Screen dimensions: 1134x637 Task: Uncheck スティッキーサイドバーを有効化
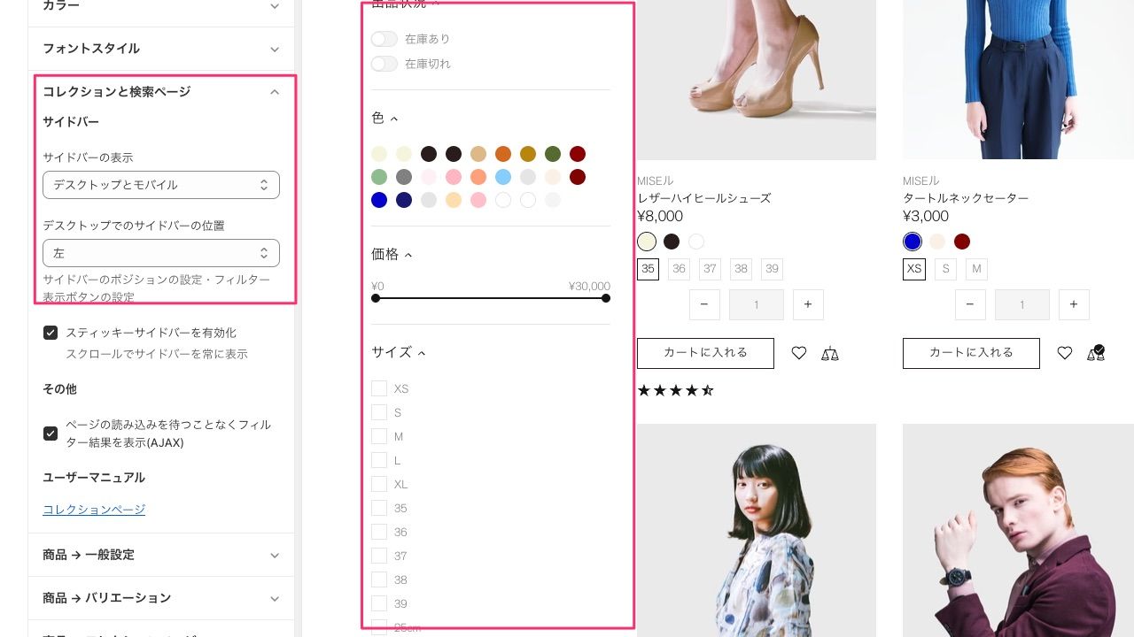coord(50,333)
